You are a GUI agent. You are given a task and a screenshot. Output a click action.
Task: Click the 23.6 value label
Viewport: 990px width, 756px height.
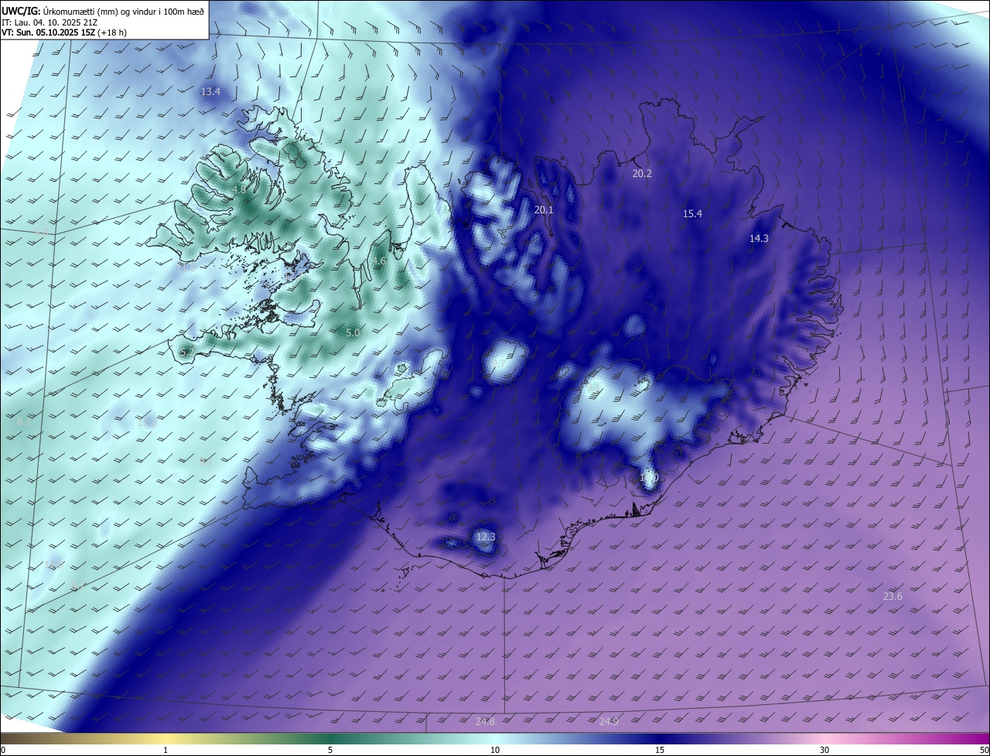893,596
